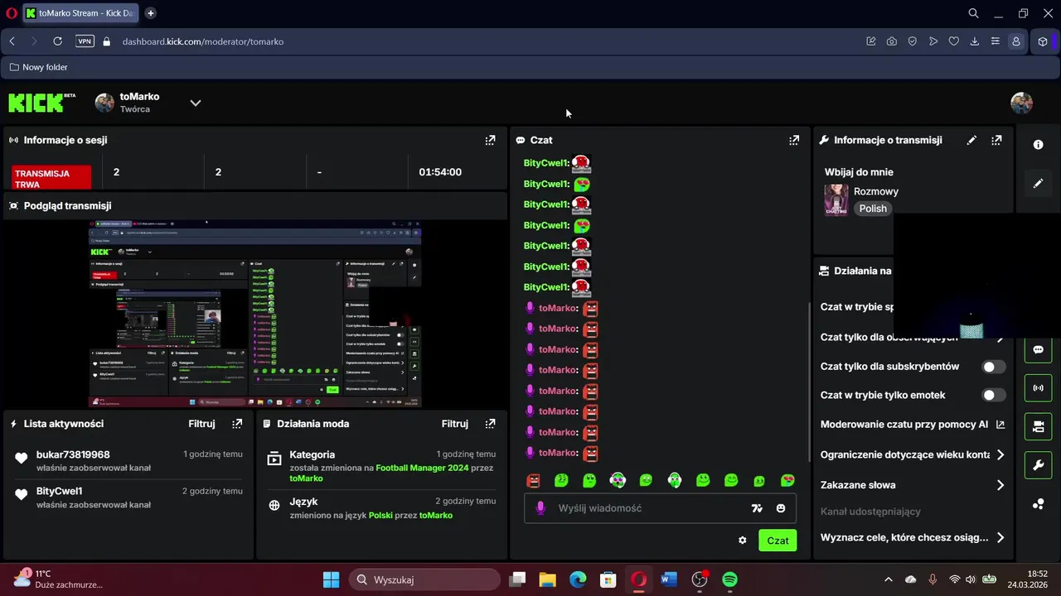Image resolution: width=1061 pixels, height=596 pixels.
Task: Click the stream preview thumbnail
Action: (255, 314)
